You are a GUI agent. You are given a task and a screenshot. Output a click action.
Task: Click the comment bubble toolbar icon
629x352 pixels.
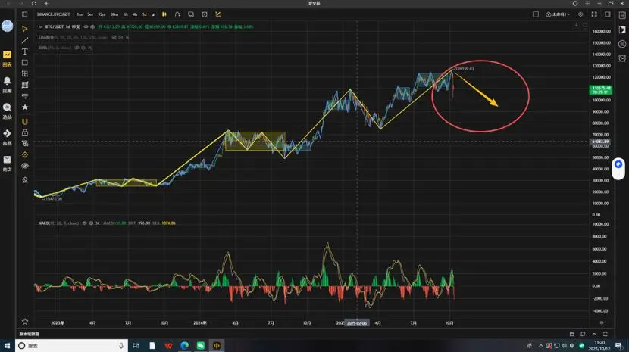191,14
